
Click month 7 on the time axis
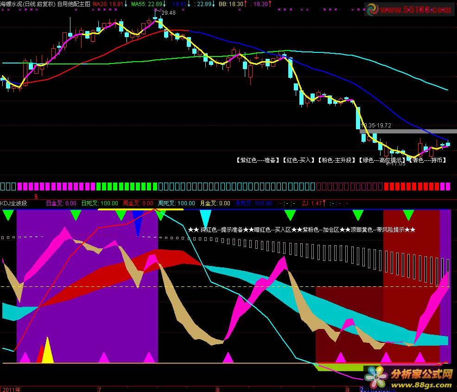point(100,390)
